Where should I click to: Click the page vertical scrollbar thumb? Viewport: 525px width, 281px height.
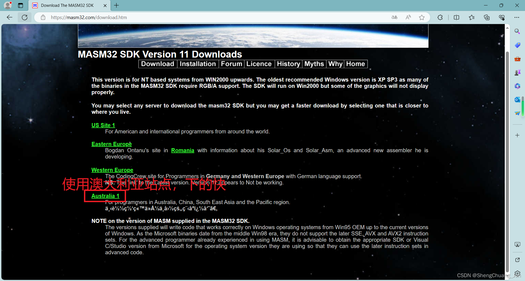click(507, 162)
